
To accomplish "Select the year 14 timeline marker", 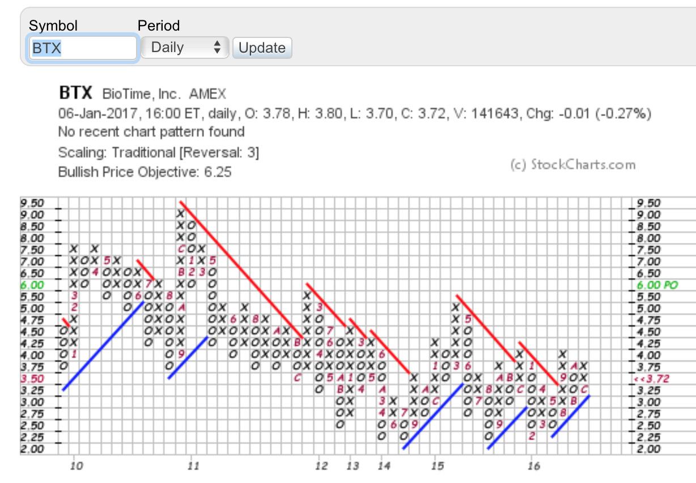I will [384, 466].
